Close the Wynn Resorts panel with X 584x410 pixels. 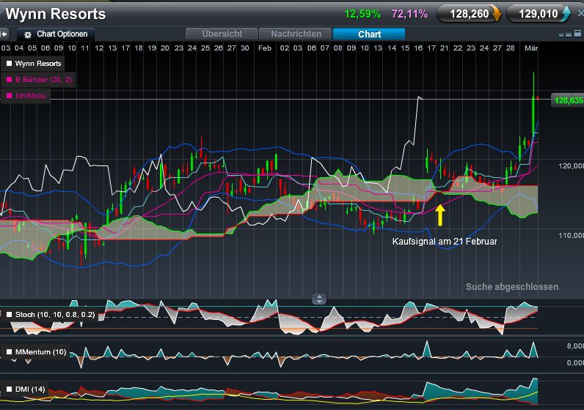(x=580, y=14)
